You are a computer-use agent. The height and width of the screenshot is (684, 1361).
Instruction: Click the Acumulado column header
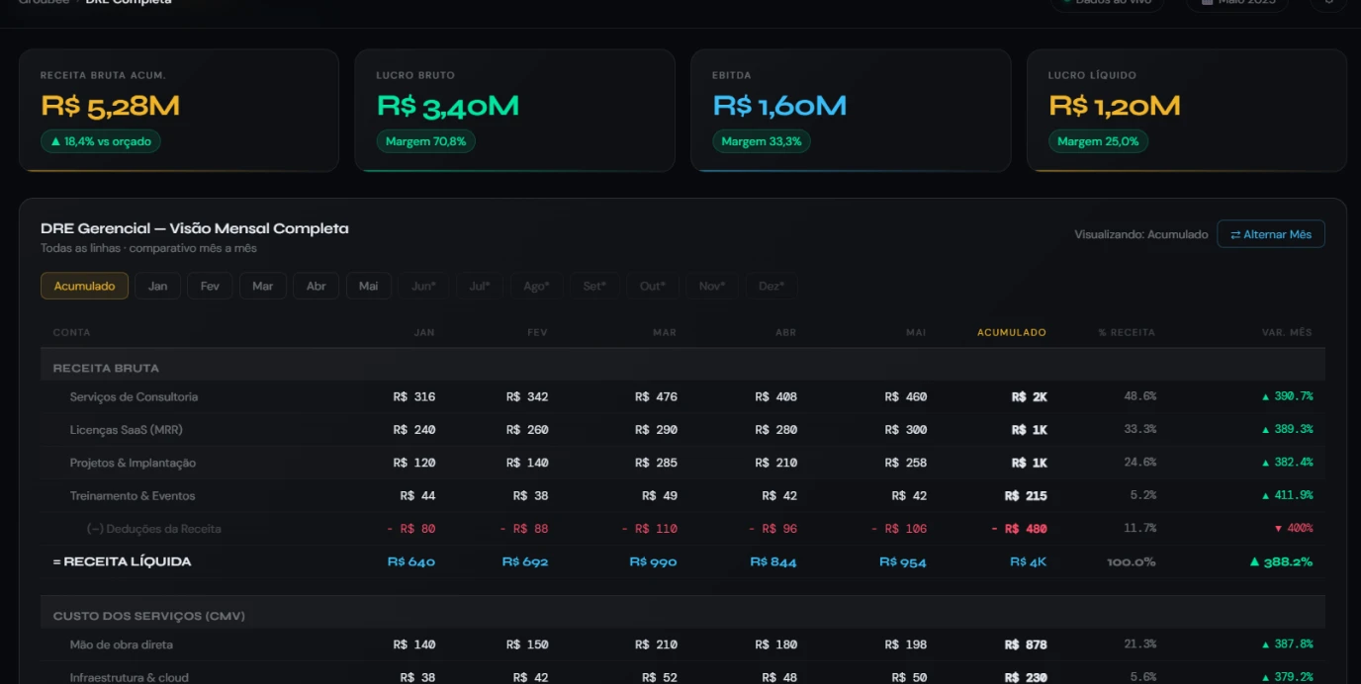1011,332
